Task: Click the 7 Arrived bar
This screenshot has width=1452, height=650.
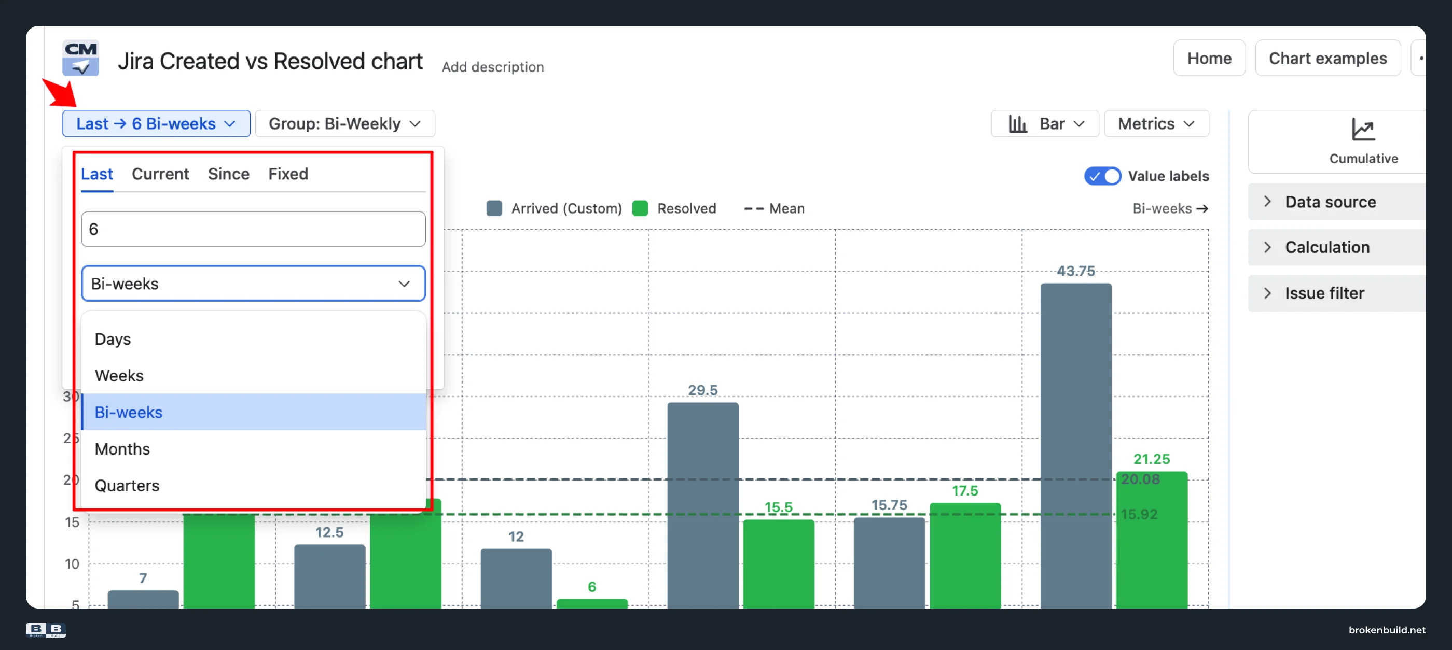Action: (143, 599)
